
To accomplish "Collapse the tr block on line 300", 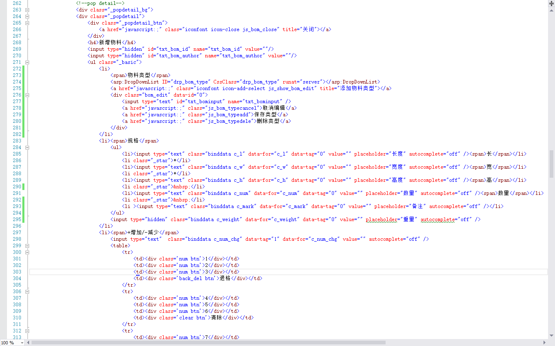I will click(x=27, y=252).
